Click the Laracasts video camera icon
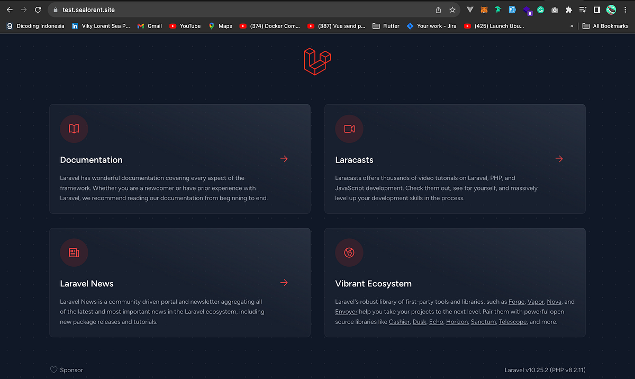The height and width of the screenshot is (379, 635). coord(349,129)
